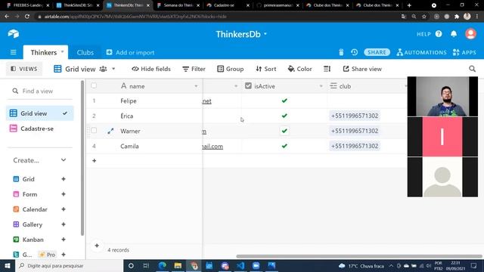Open the base revision history icon
Screen dimensions: 484x272
pyautogui.click(x=355, y=52)
